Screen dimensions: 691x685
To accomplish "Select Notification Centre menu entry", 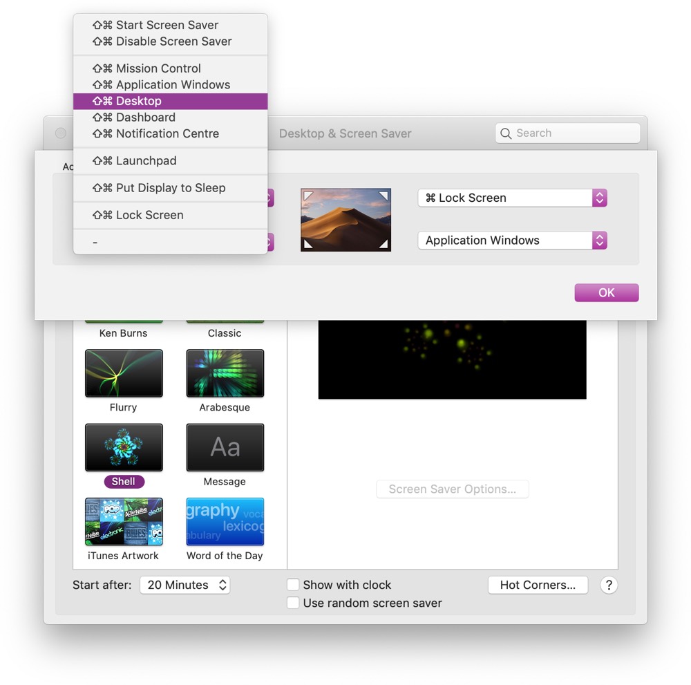I will pos(170,133).
